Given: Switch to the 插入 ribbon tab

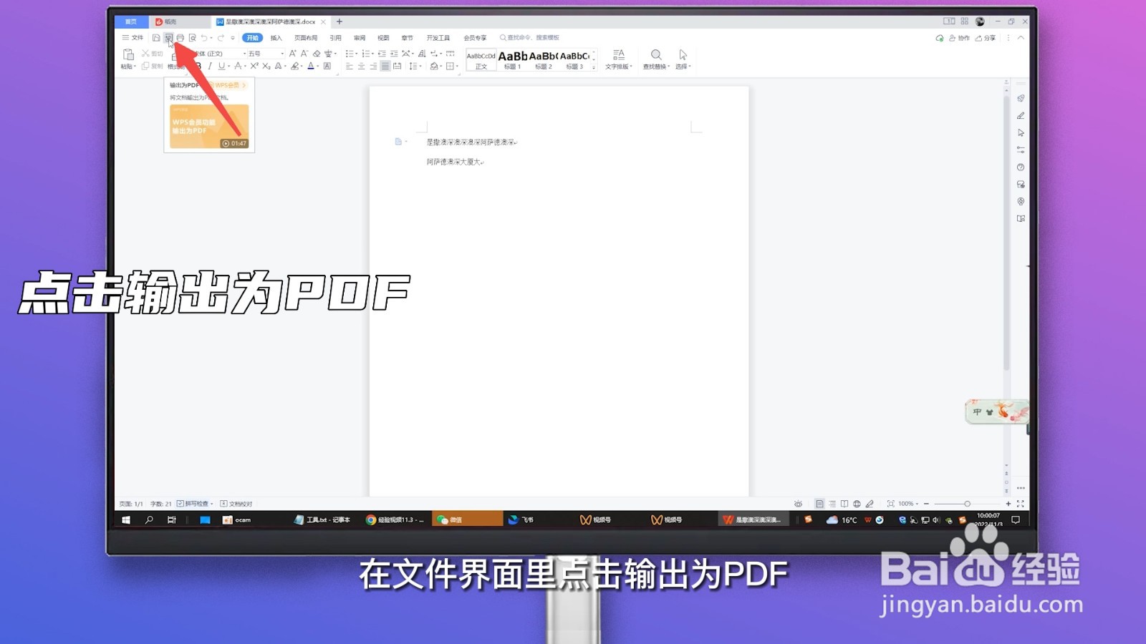Looking at the screenshot, I should tap(274, 37).
